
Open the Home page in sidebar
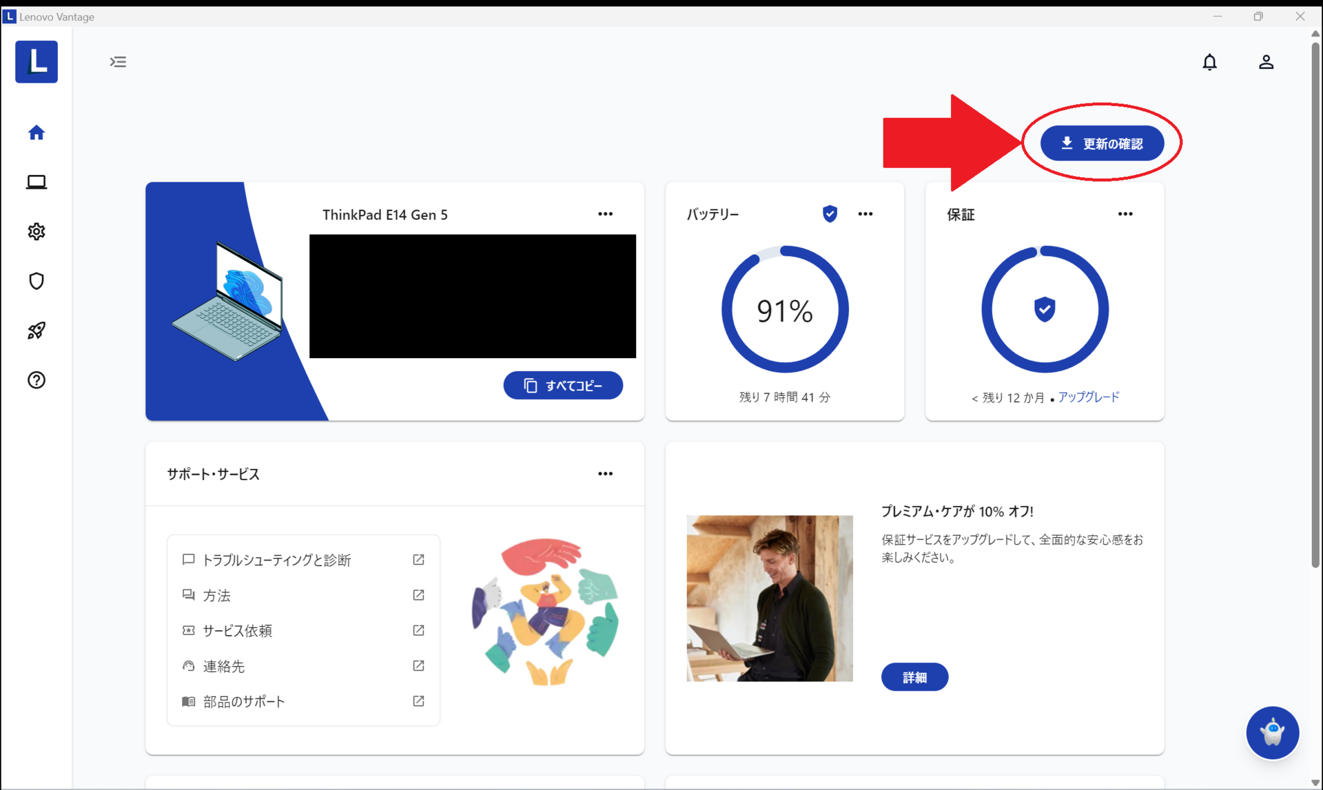click(x=37, y=132)
